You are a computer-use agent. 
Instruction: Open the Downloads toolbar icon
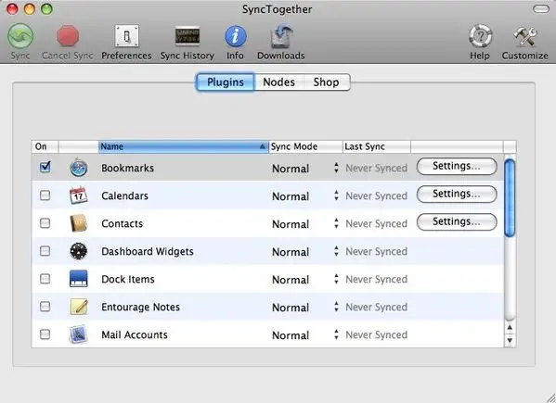281,36
